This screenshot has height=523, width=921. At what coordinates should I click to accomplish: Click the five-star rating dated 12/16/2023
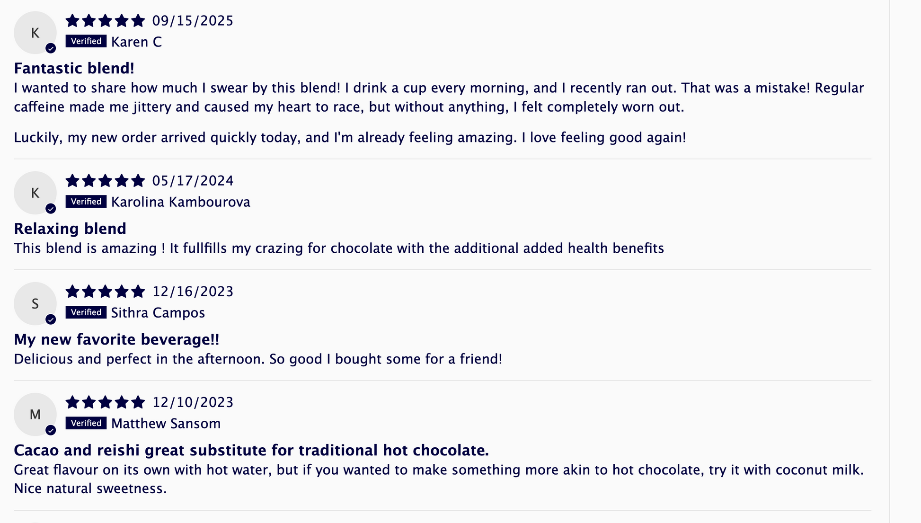tap(105, 292)
